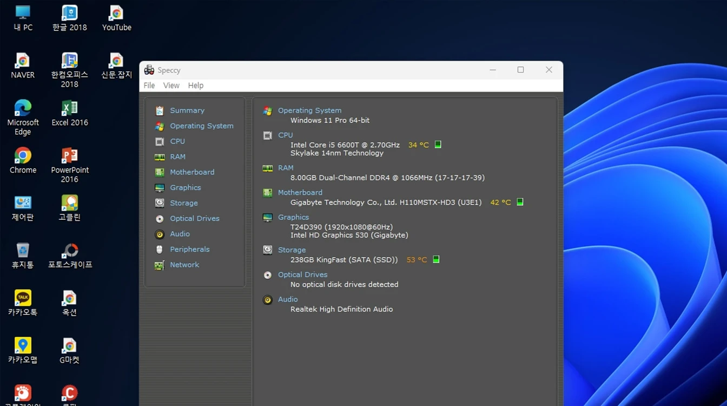
Task: Open the Help menu in Speccy
Action: pos(196,86)
